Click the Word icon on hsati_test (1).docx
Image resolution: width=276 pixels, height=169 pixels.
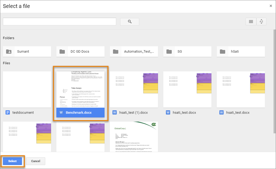(x=115, y=112)
